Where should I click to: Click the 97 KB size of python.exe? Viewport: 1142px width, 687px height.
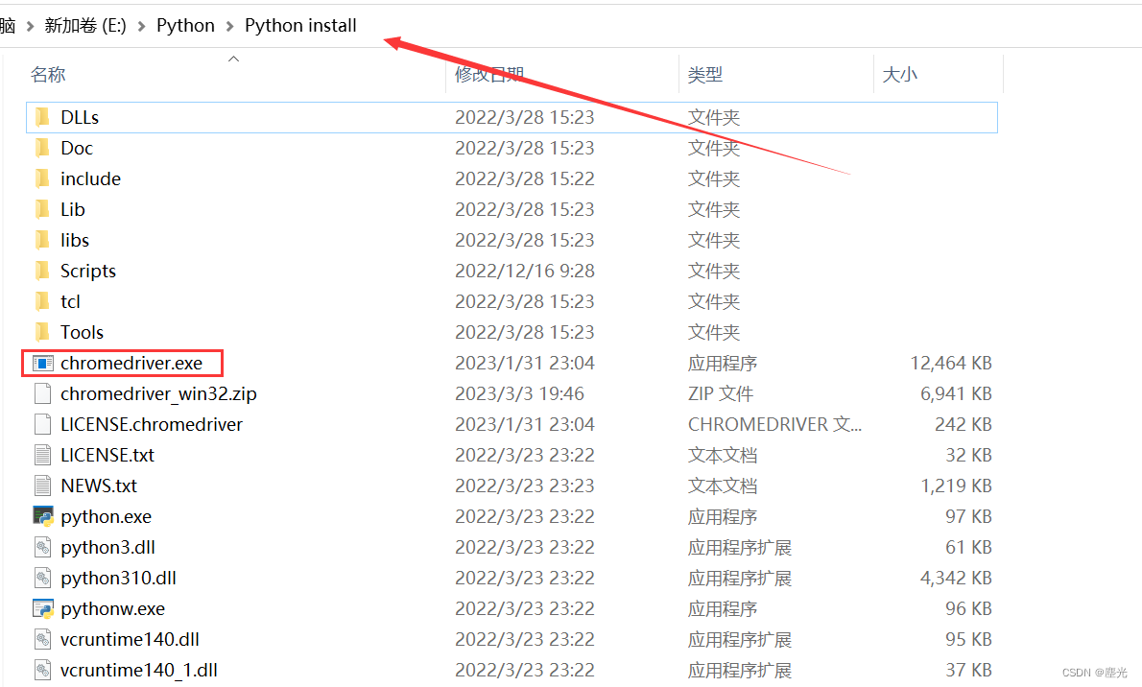[x=968, y=516]
